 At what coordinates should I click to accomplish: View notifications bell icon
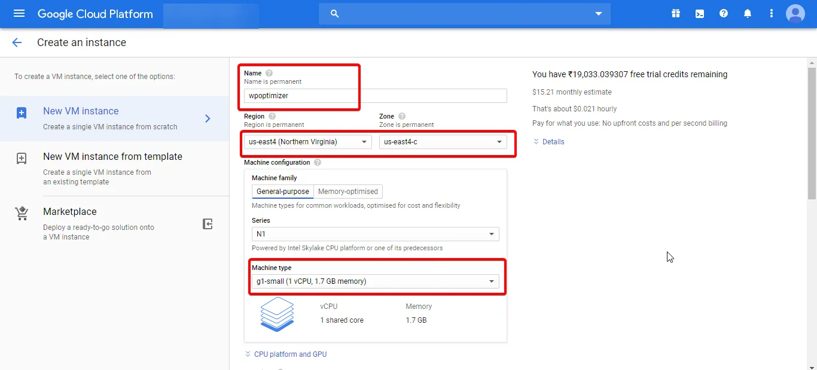748,14
